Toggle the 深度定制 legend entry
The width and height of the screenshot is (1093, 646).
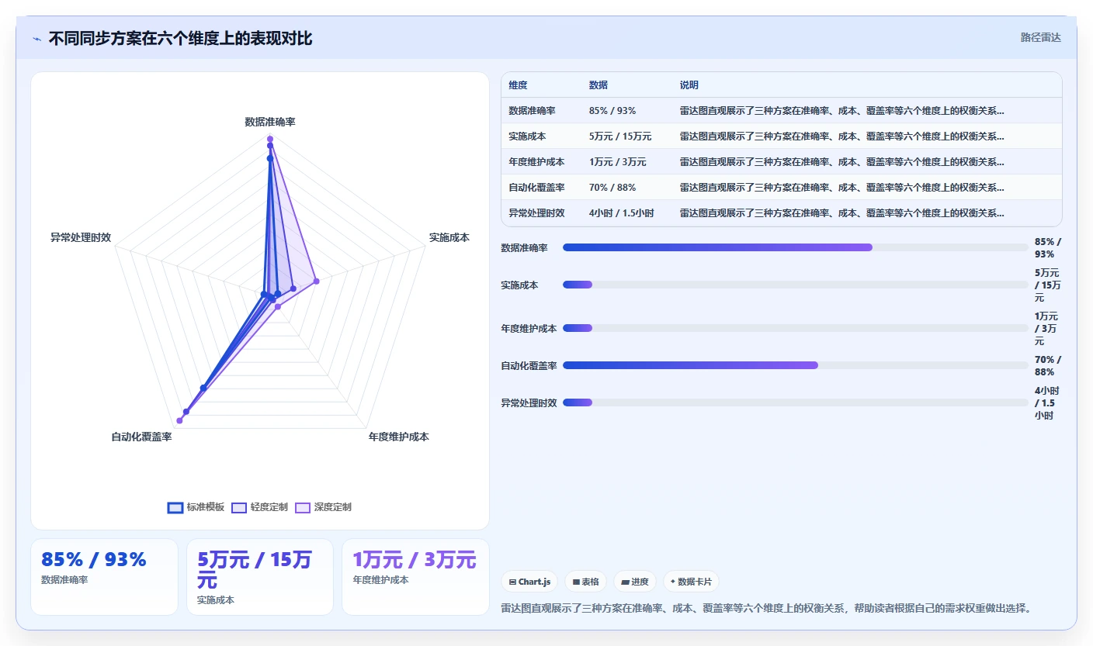[324, 507]
